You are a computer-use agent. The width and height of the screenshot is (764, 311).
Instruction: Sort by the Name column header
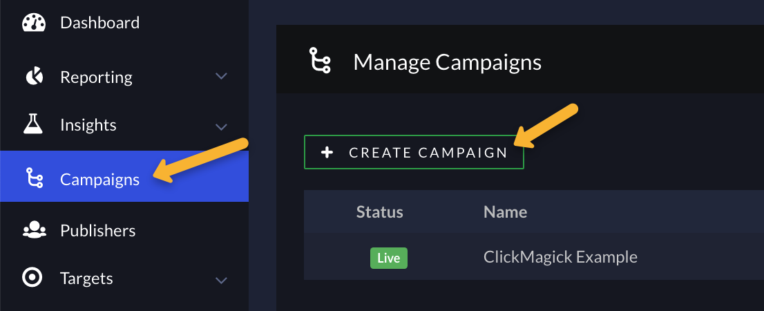[505, 211]
